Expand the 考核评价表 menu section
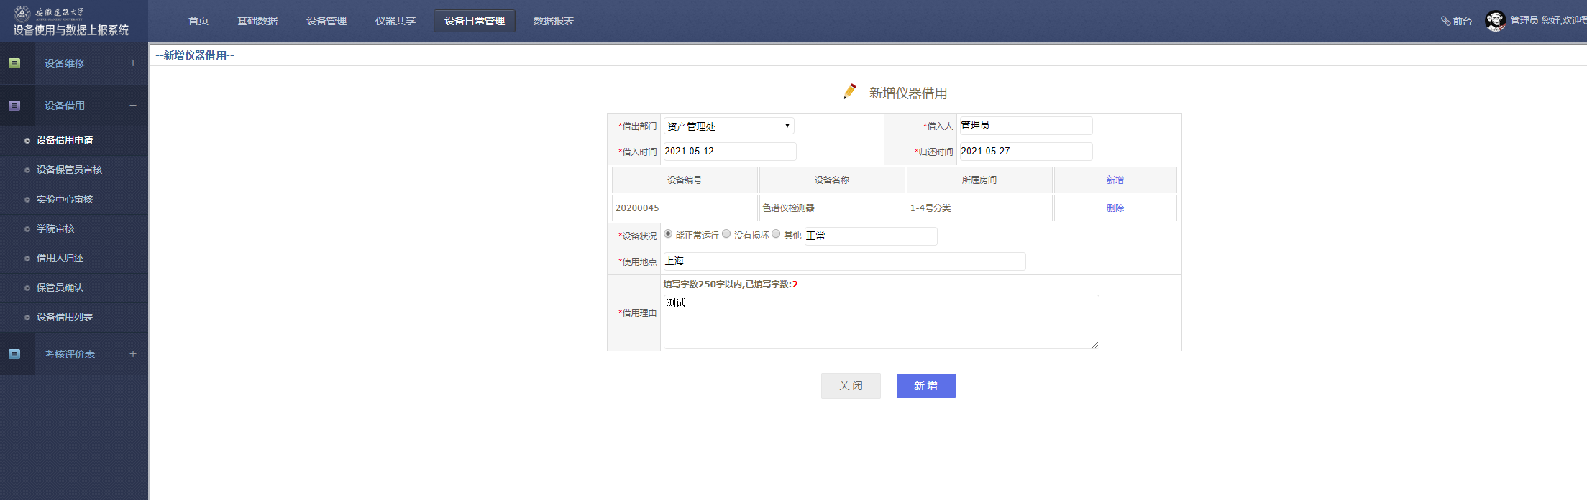 (133, 354)
